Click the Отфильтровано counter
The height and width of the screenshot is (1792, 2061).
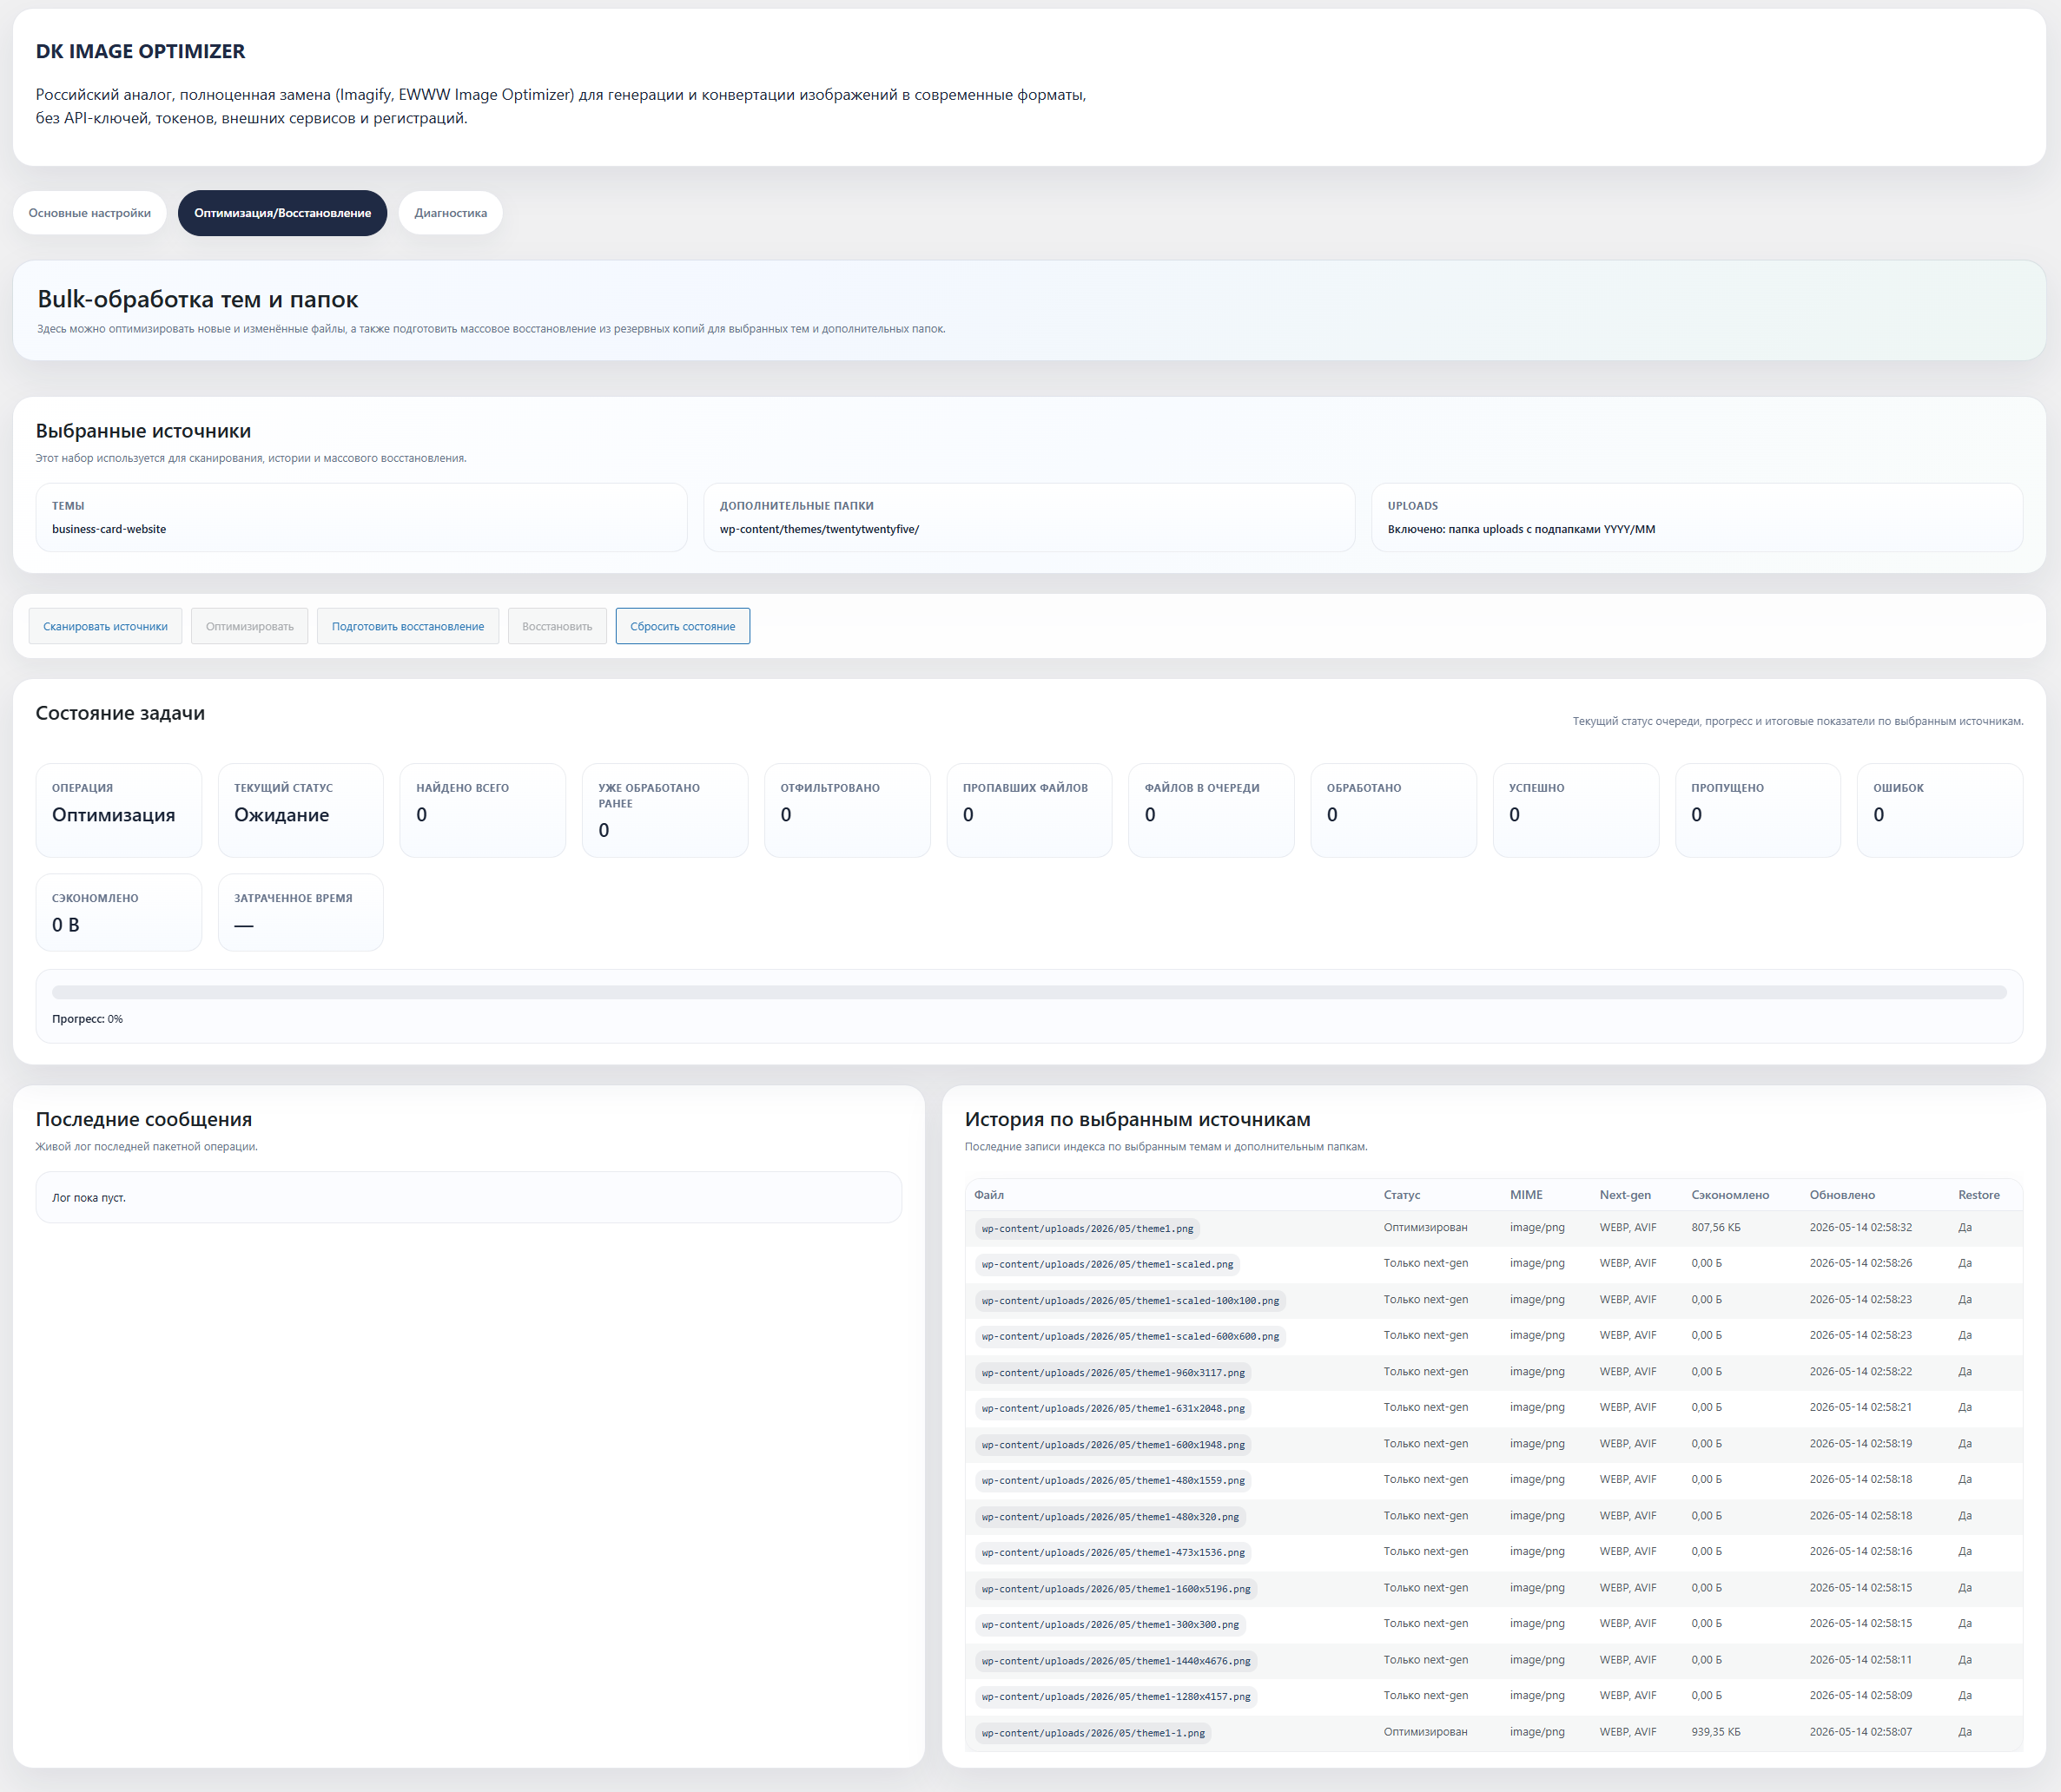click(847, 810)
